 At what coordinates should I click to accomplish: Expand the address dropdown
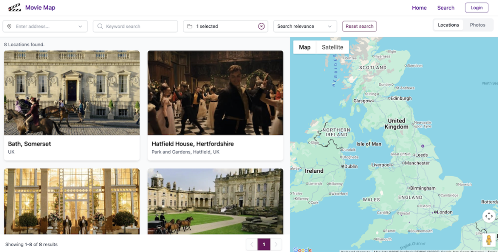click(x=80, y=26)
